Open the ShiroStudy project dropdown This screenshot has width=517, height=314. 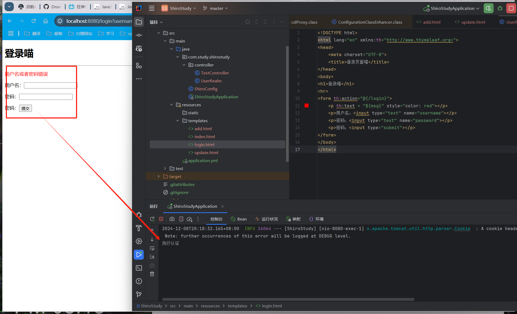[179, 8]
